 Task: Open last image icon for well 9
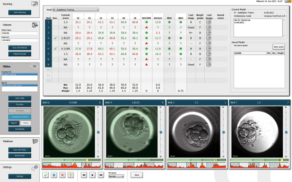[209, 65]
